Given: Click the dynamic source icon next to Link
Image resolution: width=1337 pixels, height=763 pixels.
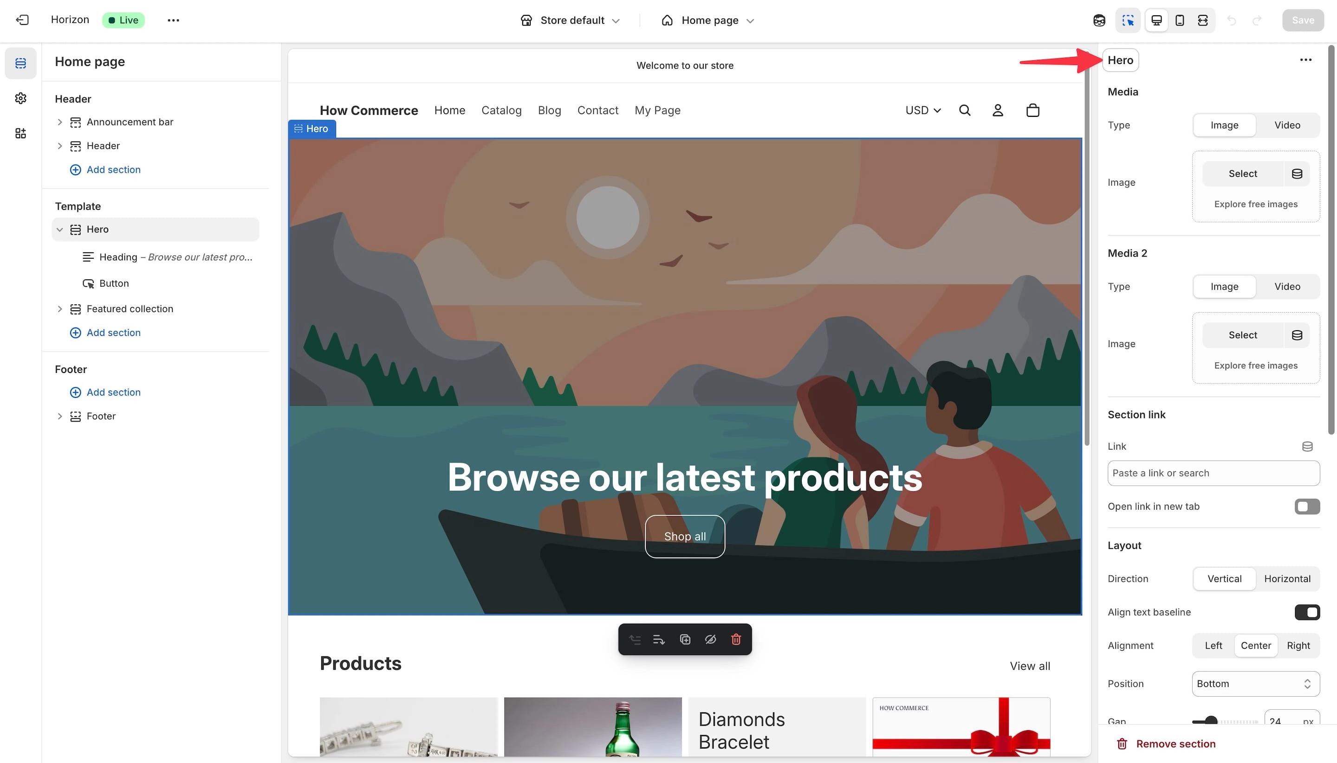Looking at the screenshot, I should click(1307, 447).
